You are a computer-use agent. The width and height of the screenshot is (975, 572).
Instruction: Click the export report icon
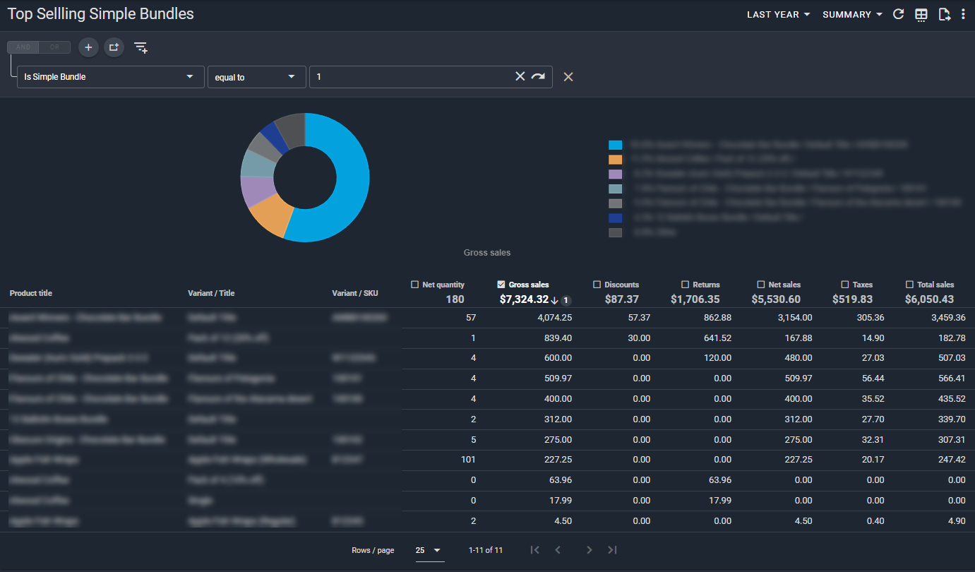(x=944, y=15)
